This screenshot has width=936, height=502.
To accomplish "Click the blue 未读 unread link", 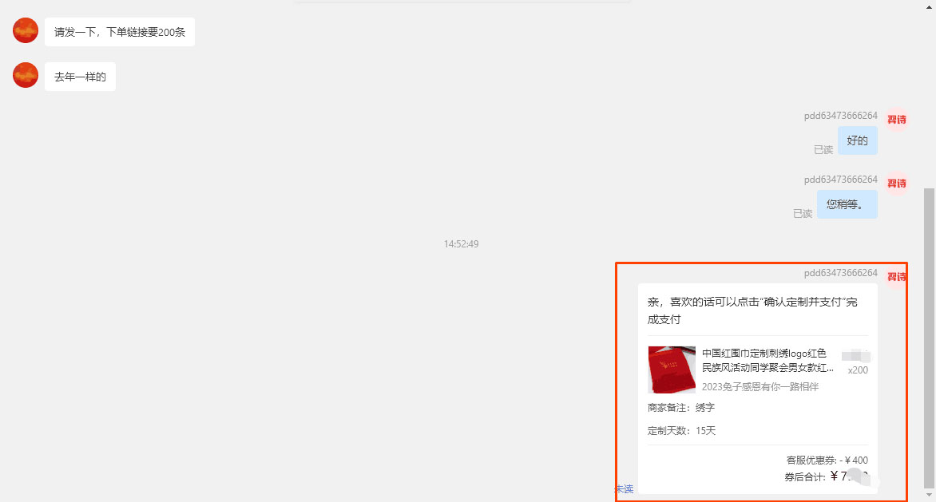I will [625, 488].
